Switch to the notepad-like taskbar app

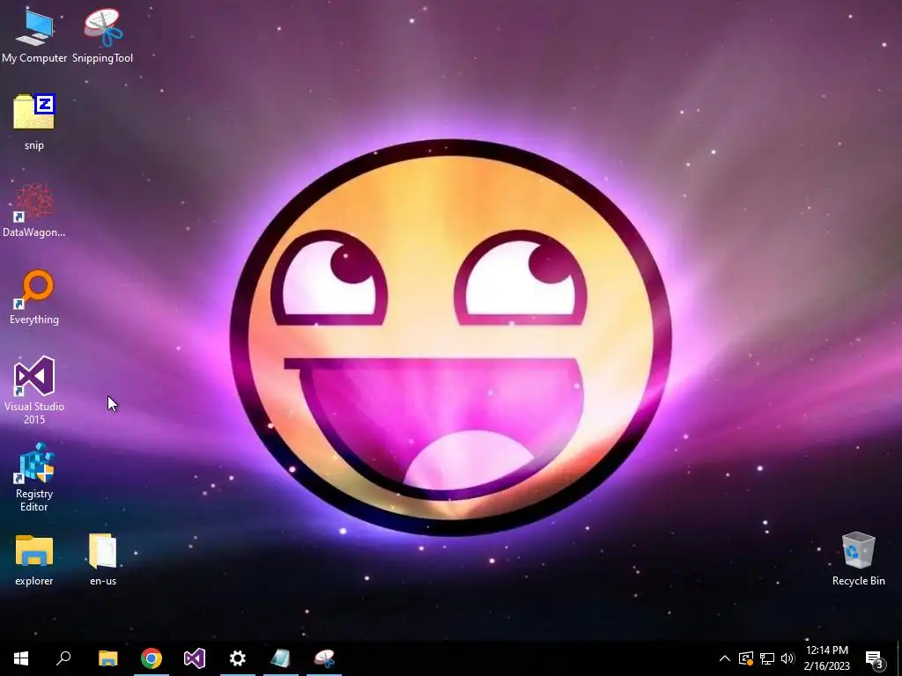click(x=281, y=658)
